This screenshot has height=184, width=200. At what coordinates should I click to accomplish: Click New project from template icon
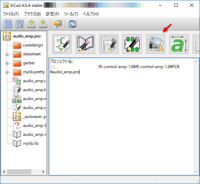click(x=20, y=24)
